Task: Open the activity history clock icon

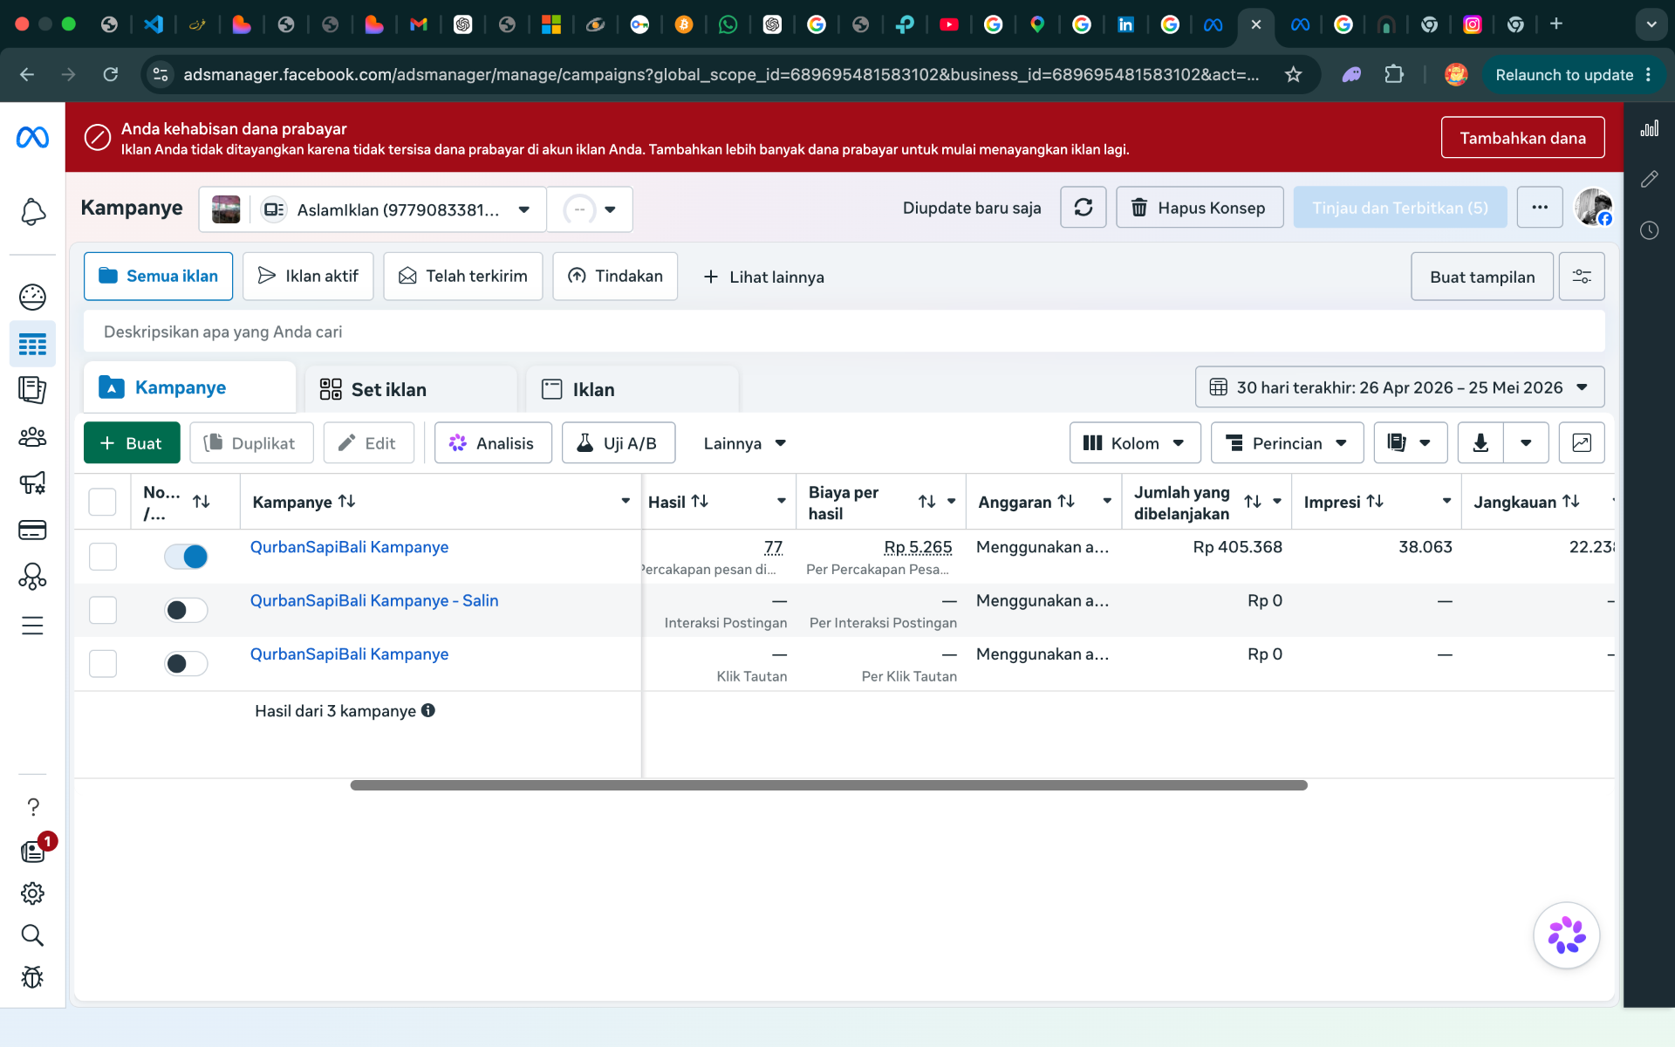Action: point(1649,230)
